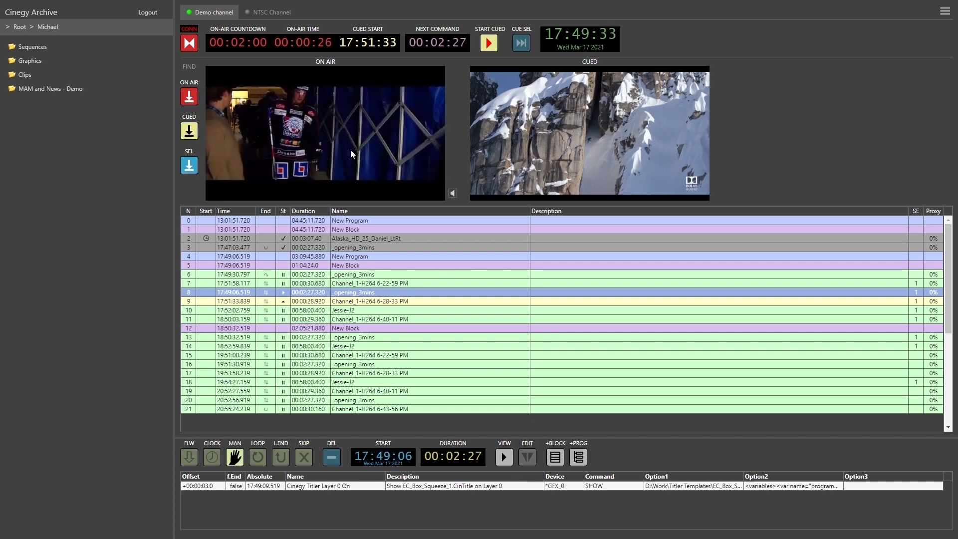Select Cinegy Titler Layer 0 On event

562,486
